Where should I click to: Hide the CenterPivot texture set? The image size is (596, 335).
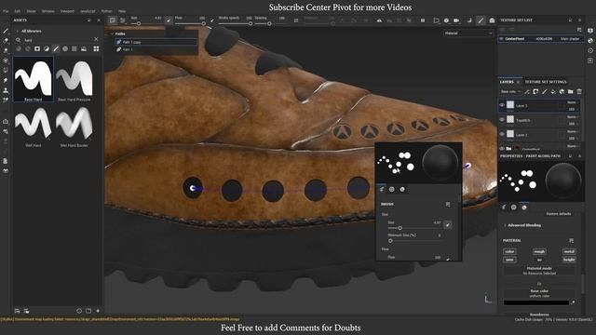501,39
